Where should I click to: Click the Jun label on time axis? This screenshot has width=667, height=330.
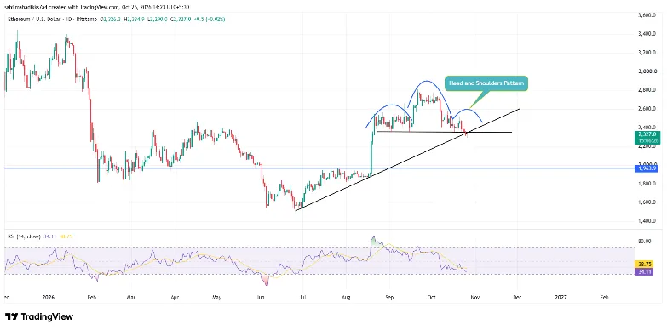tap(261, 298)
